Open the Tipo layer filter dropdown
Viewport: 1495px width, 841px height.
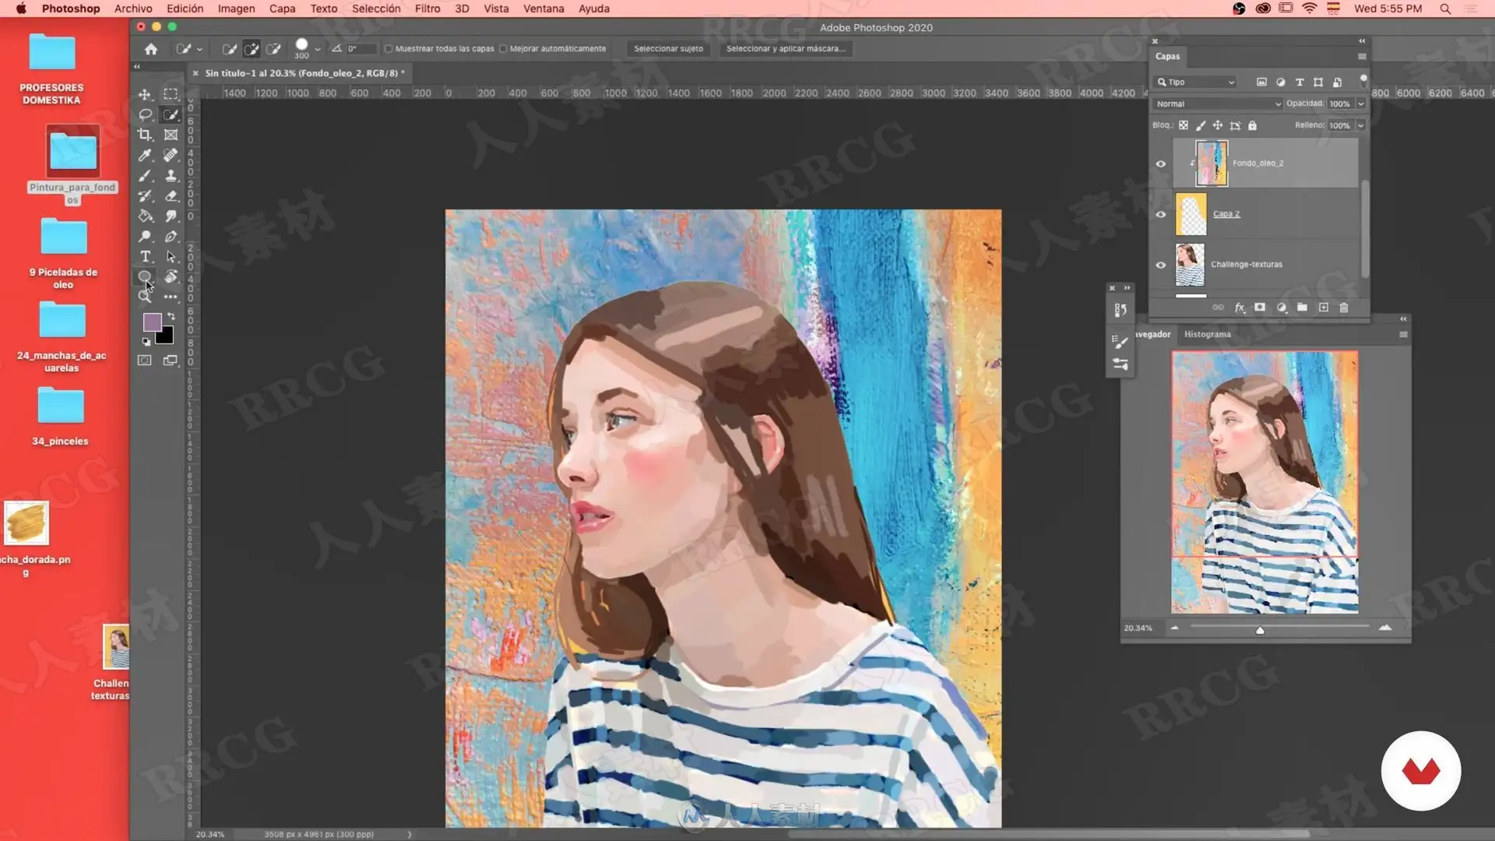click(x=1196, y=82)
